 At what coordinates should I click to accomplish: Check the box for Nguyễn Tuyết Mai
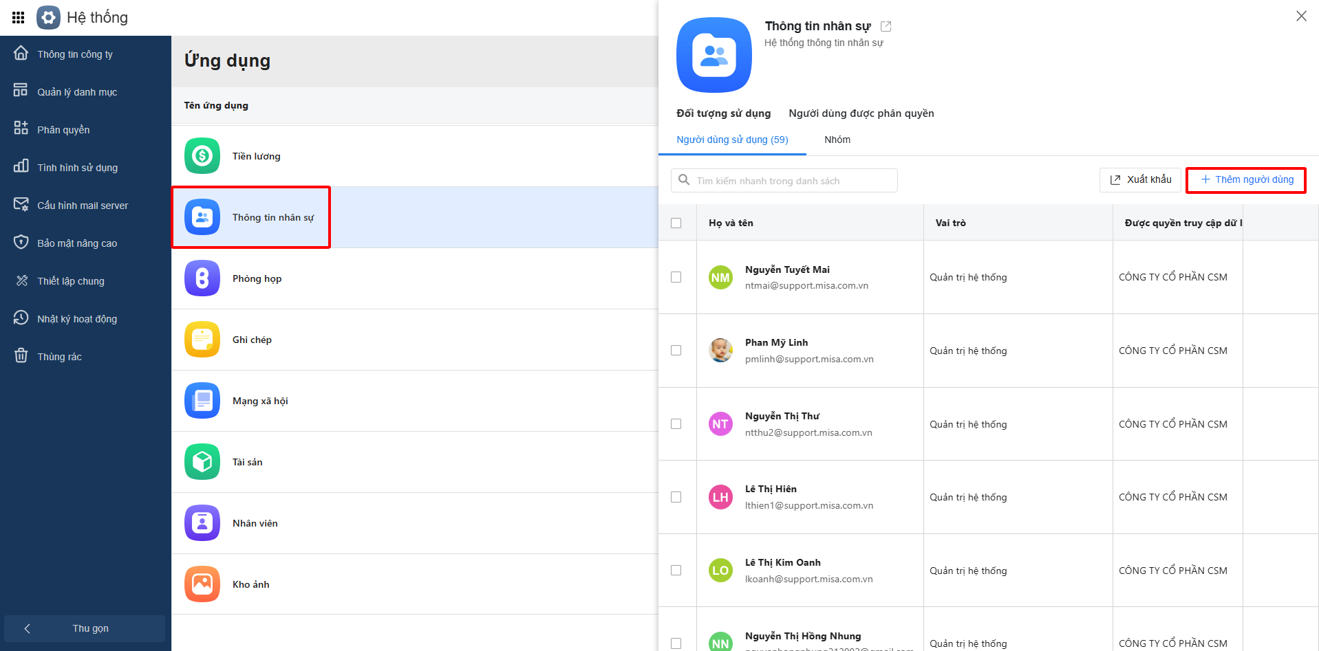676,277
